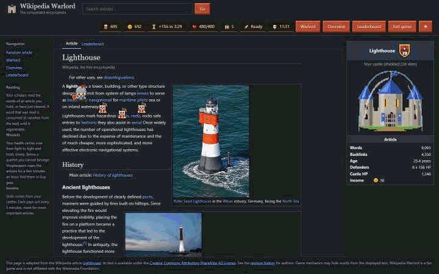
Task: Click the helmeted knight character on the article
Action: pyautogui.click(x=80, y=93)
